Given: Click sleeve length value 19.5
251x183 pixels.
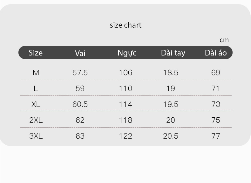Looking at the screenshot, I should coord(171,104).
